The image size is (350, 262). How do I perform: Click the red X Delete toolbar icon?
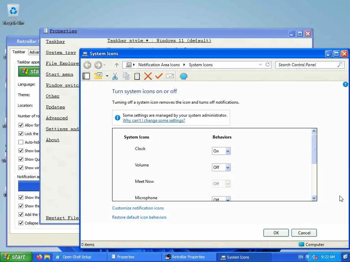coord(148,76)
